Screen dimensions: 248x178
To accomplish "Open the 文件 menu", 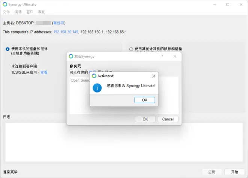I will (6, 12).
